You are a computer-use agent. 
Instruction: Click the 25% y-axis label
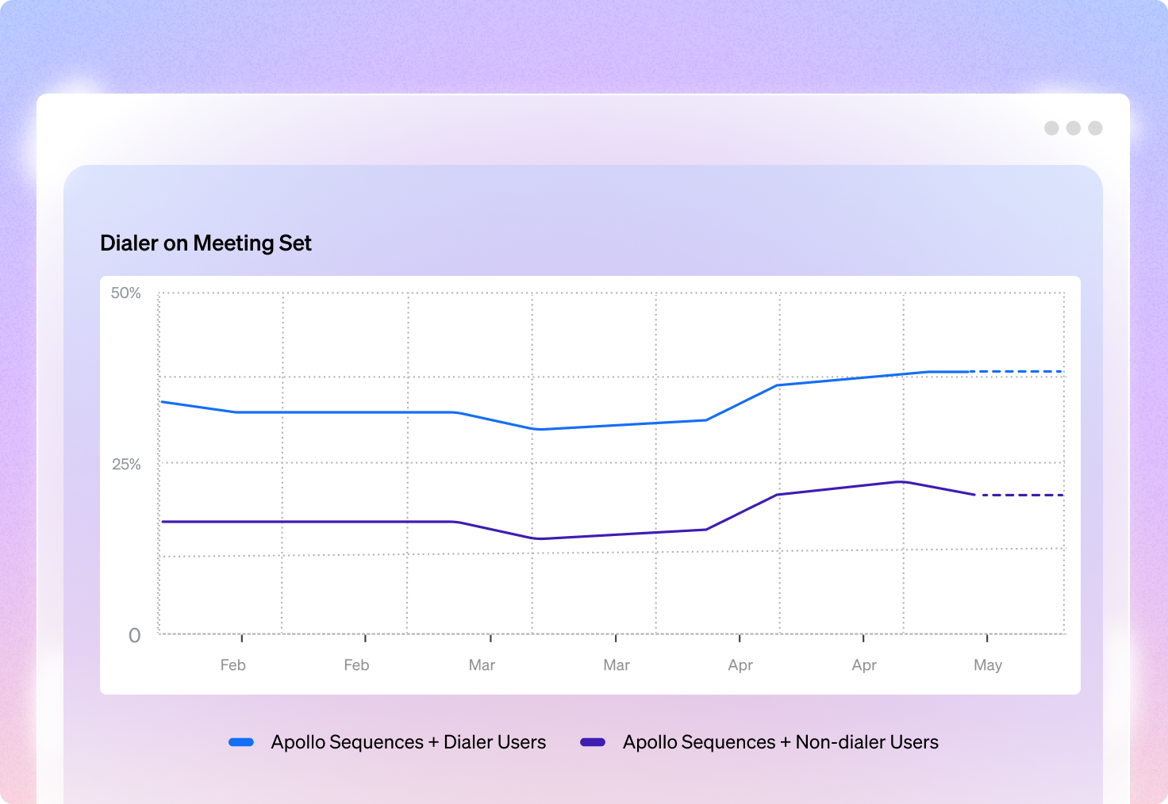125,464
